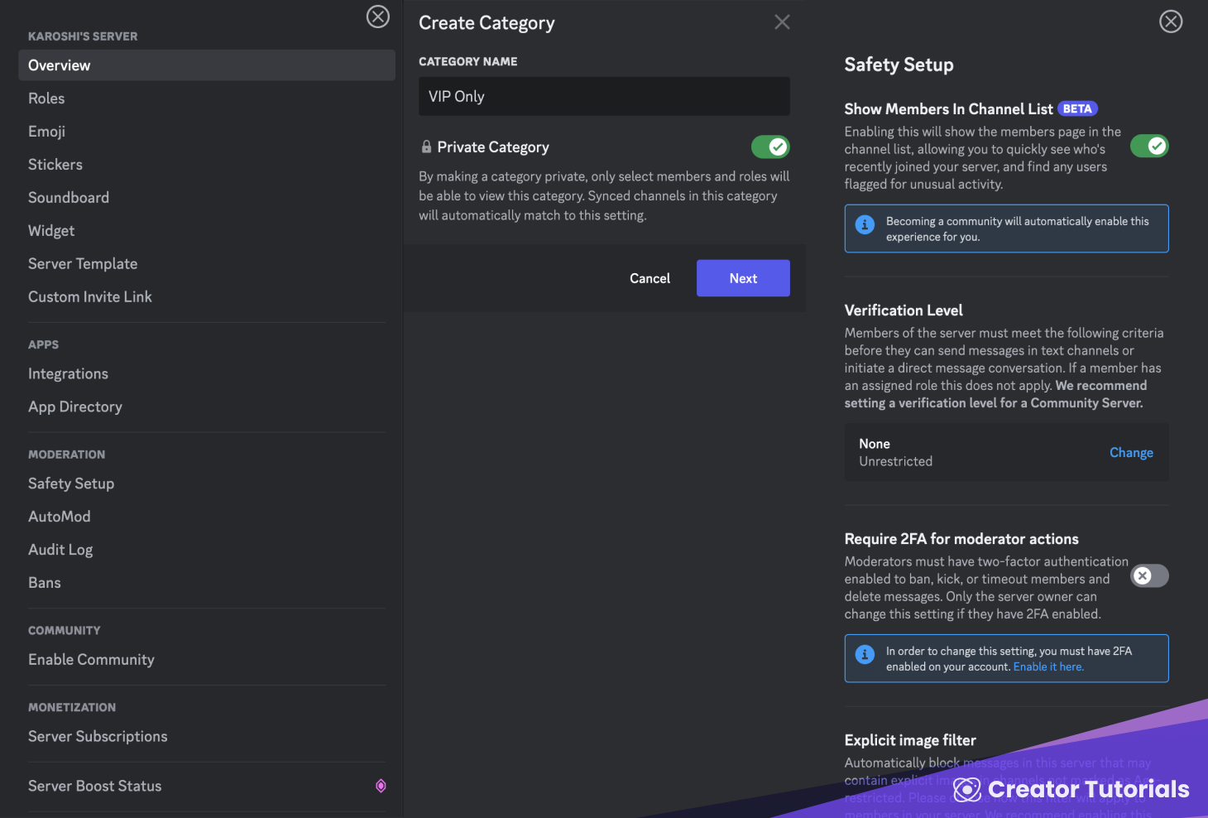Click the server boost gem icon
1208x818 pixels.
(x=381, y=786)
